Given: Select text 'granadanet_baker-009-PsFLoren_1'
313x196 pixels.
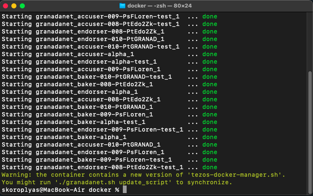Looking at the screenshot, I should pyautogui.click(x=94, y=115).
